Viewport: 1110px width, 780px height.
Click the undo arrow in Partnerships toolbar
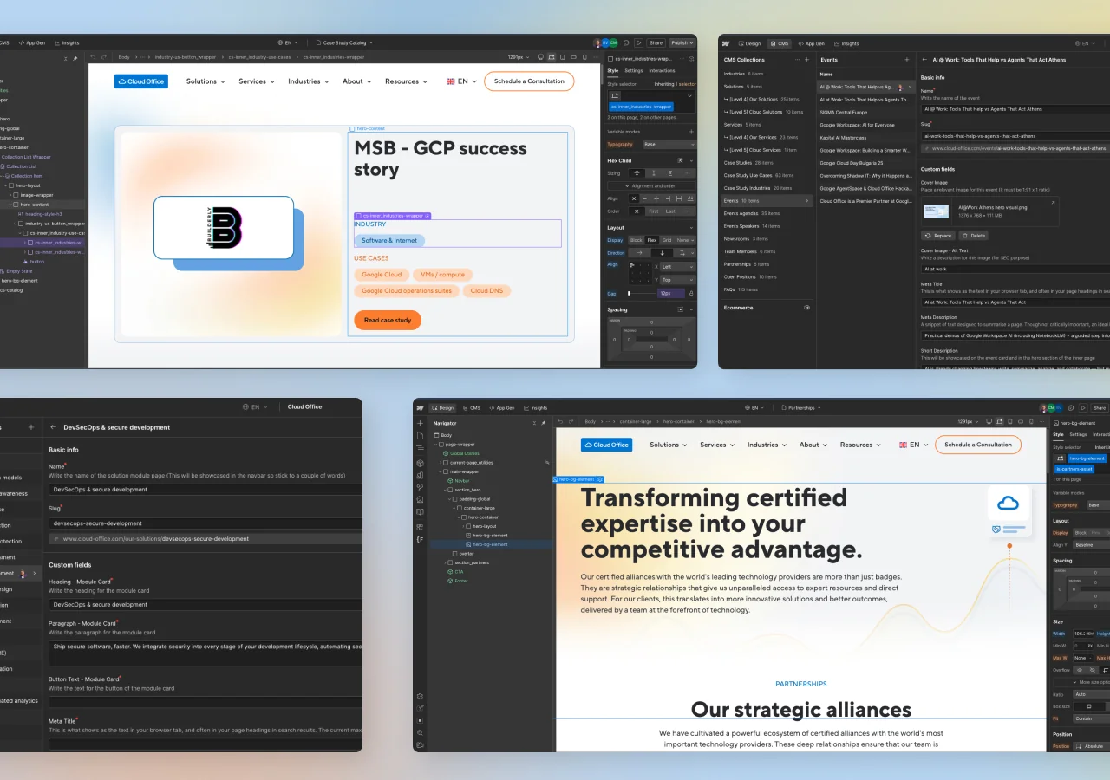tap(560, 421)
